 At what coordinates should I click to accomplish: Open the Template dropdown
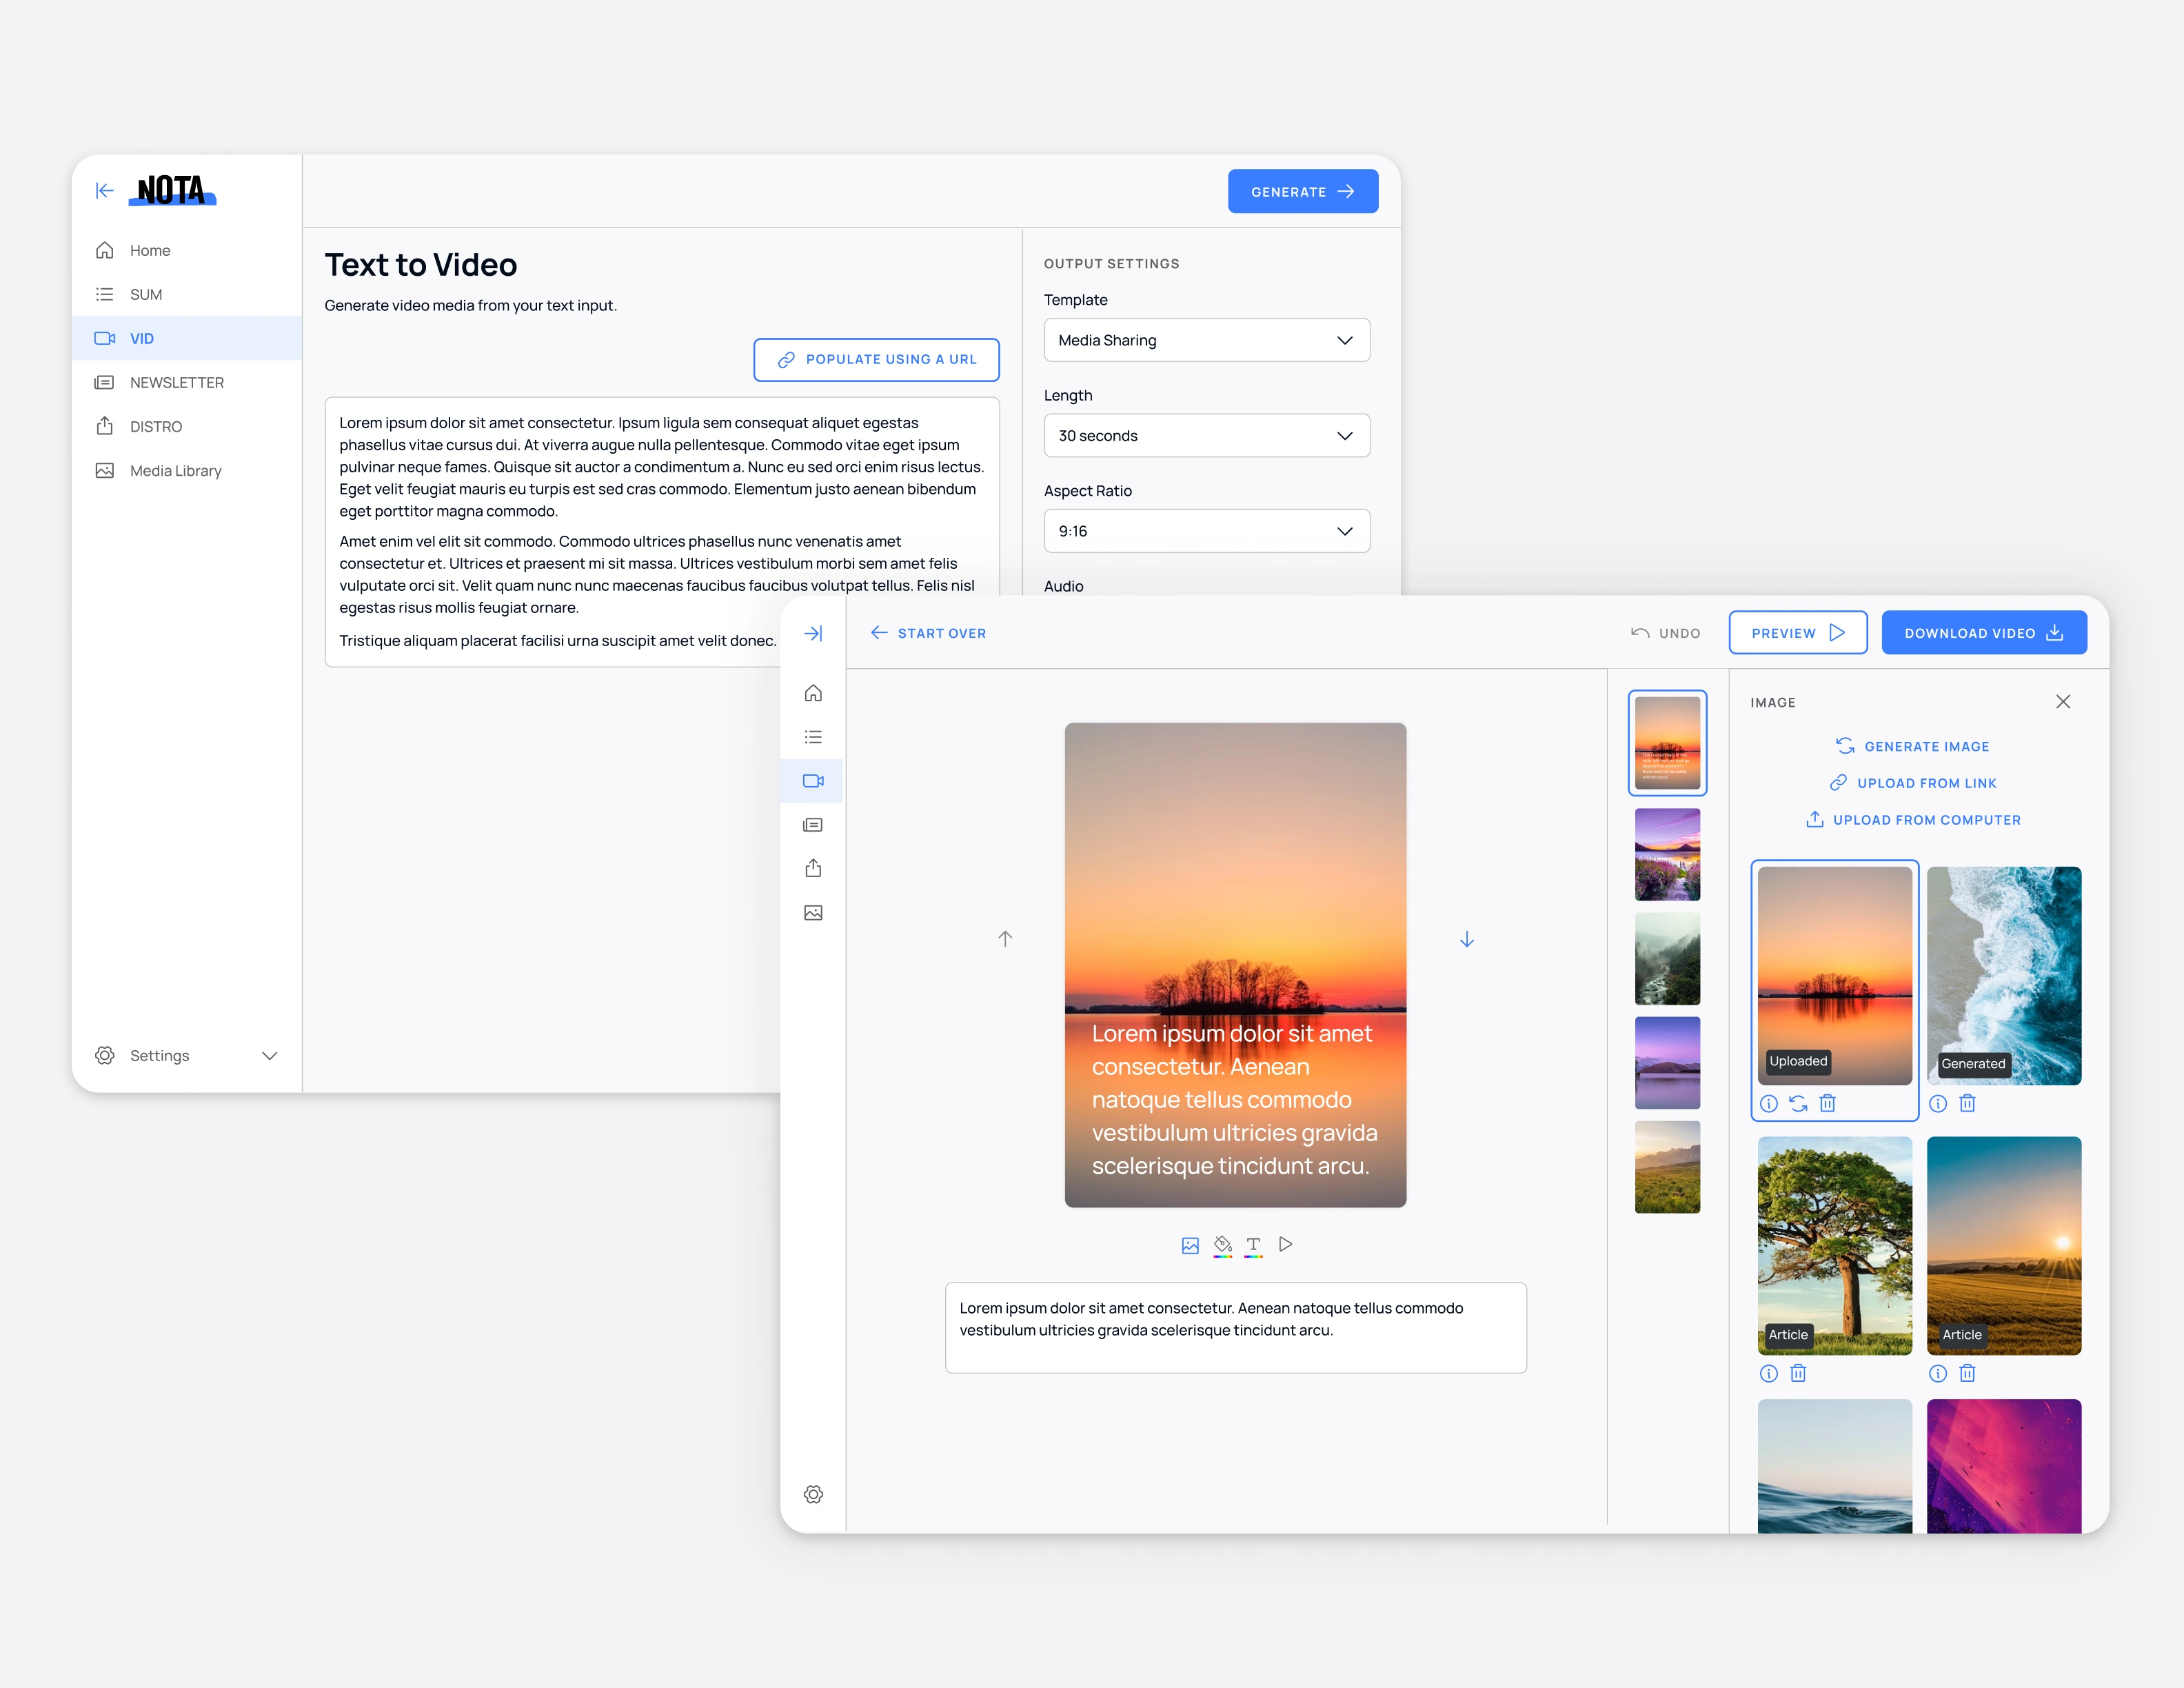[1206, 340]
